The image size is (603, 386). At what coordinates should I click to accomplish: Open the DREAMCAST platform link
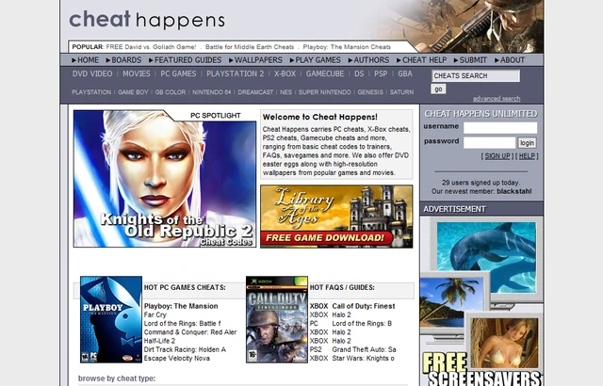(255, 92)
